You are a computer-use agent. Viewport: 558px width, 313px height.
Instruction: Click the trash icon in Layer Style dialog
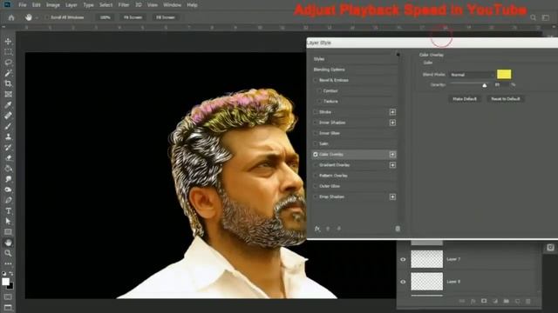tap(398, 229)
